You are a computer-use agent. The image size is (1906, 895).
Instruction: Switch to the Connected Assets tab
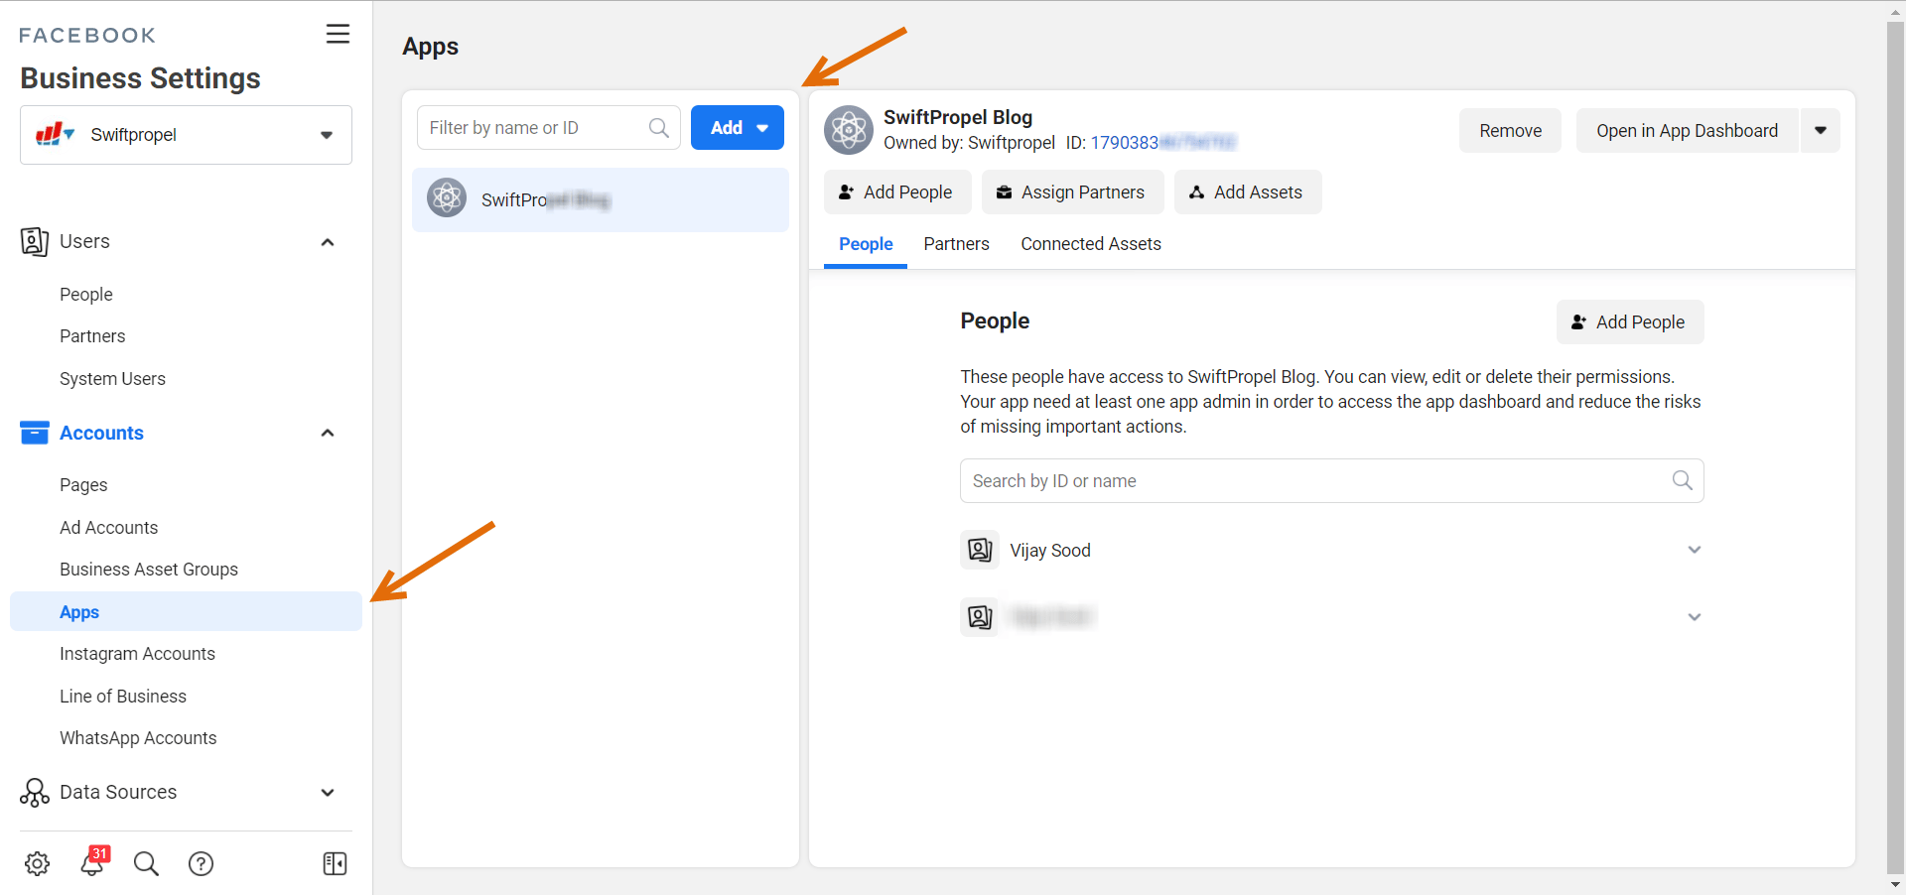tap(1090, 244)
